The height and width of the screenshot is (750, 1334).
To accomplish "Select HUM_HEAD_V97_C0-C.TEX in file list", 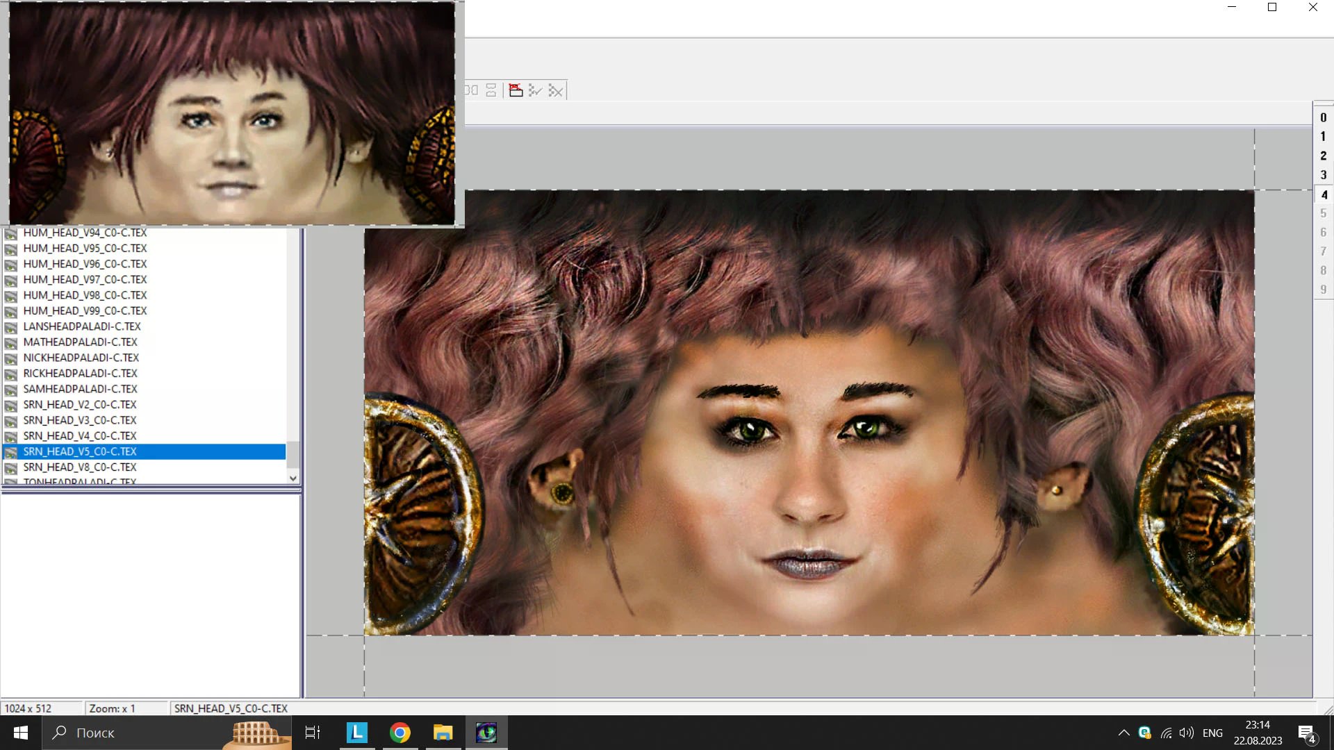I will point(85,279).
